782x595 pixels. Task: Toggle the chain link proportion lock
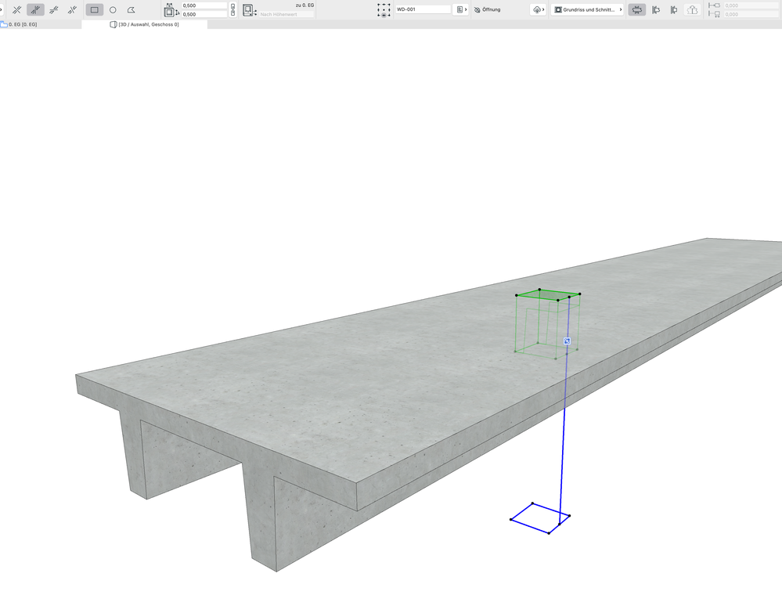tap(233, 9)
